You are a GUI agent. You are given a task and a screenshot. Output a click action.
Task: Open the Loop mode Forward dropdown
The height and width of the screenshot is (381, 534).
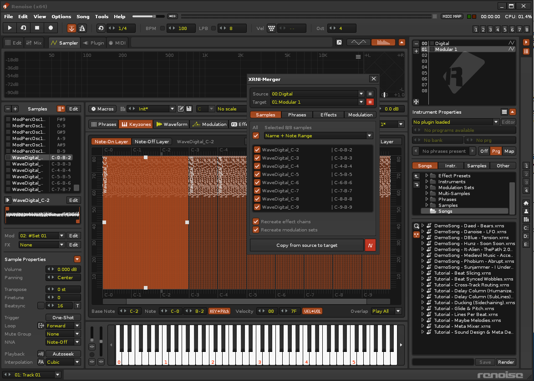pyautogui.click(x=63, y=326)
